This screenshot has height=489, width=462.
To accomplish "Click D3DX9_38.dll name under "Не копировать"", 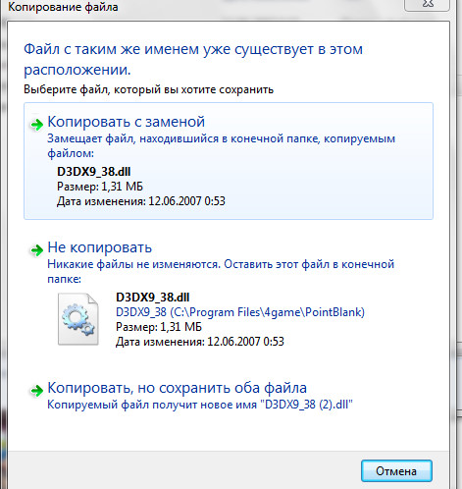I will [x=153, y=298].
